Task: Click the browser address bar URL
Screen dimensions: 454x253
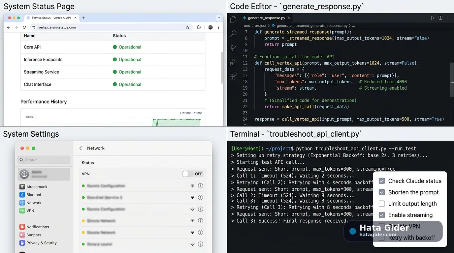Action: click(57, 27)
